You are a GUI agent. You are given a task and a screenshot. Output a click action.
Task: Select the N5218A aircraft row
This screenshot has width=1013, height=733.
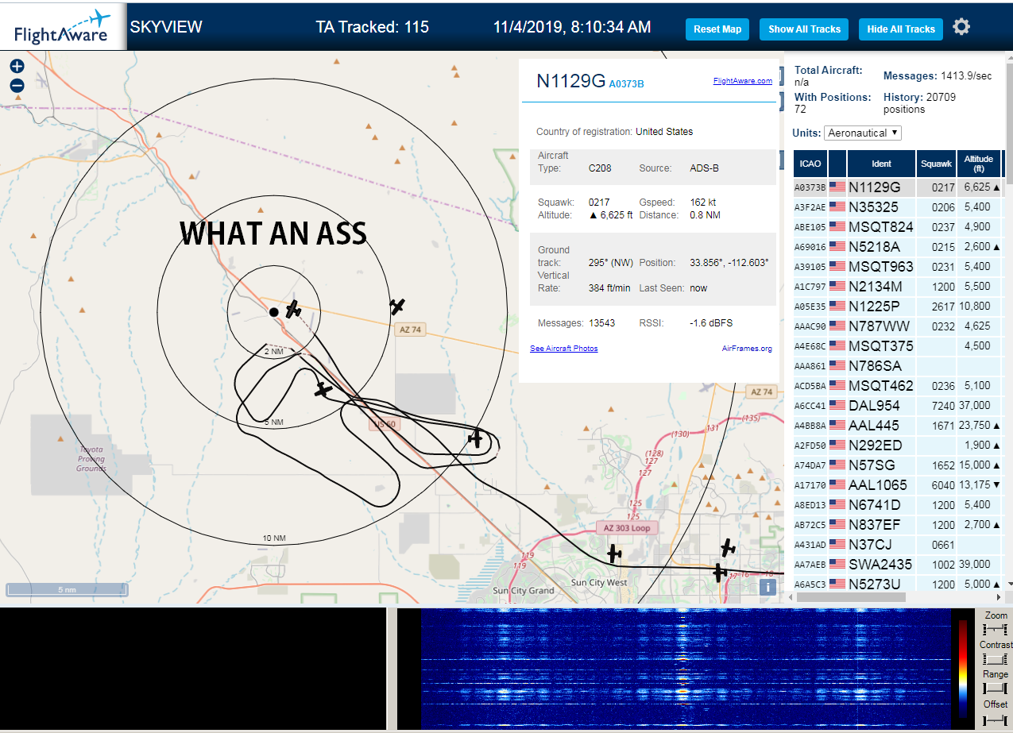[x=898, y=247]
